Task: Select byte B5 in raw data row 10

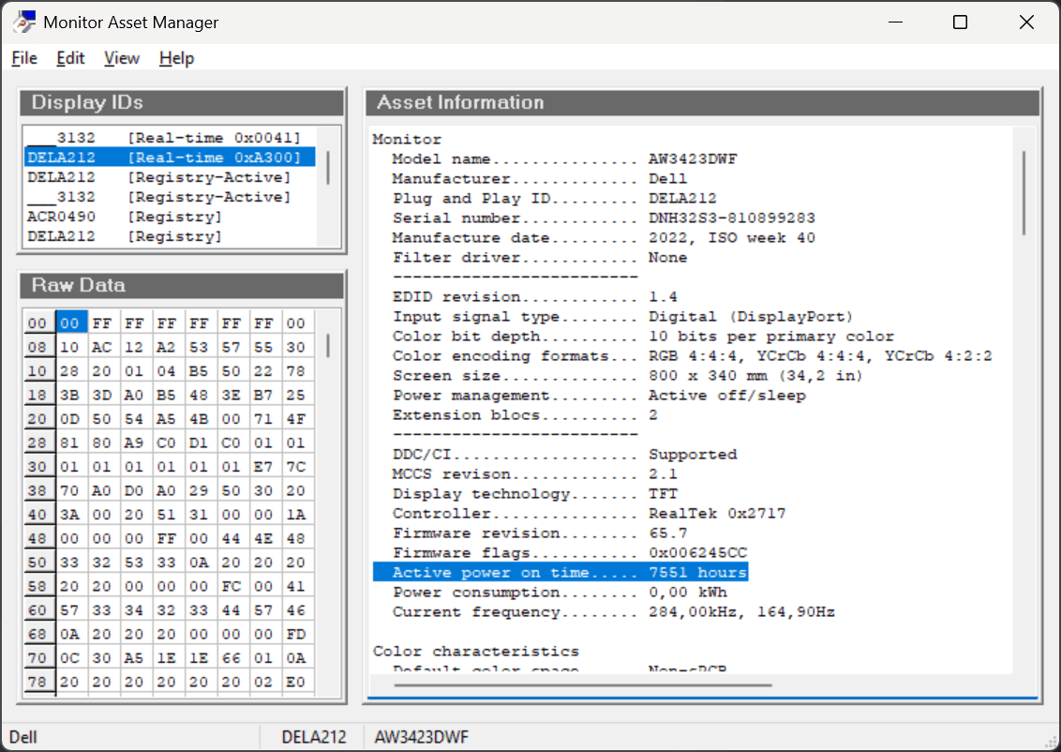Action: (199, 371)
